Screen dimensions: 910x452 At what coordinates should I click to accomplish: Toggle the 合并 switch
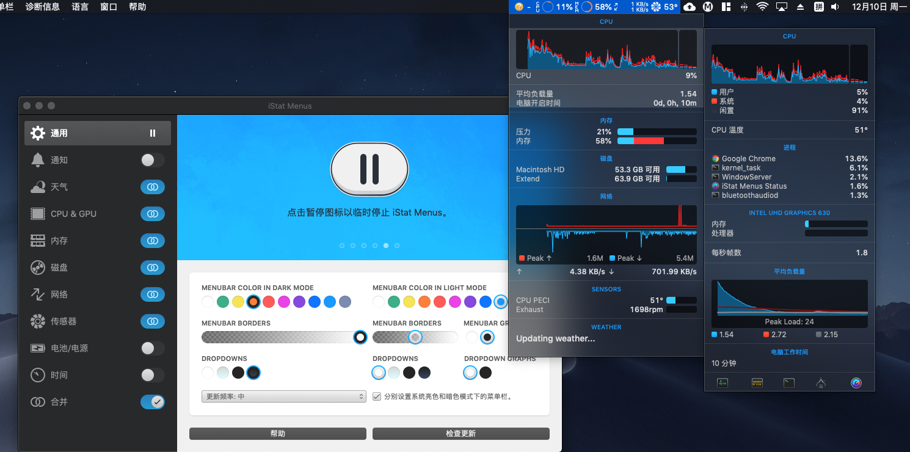153,402
